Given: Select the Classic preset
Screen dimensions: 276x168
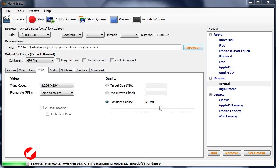Looking at the screenshot, I should click(224, 100).
